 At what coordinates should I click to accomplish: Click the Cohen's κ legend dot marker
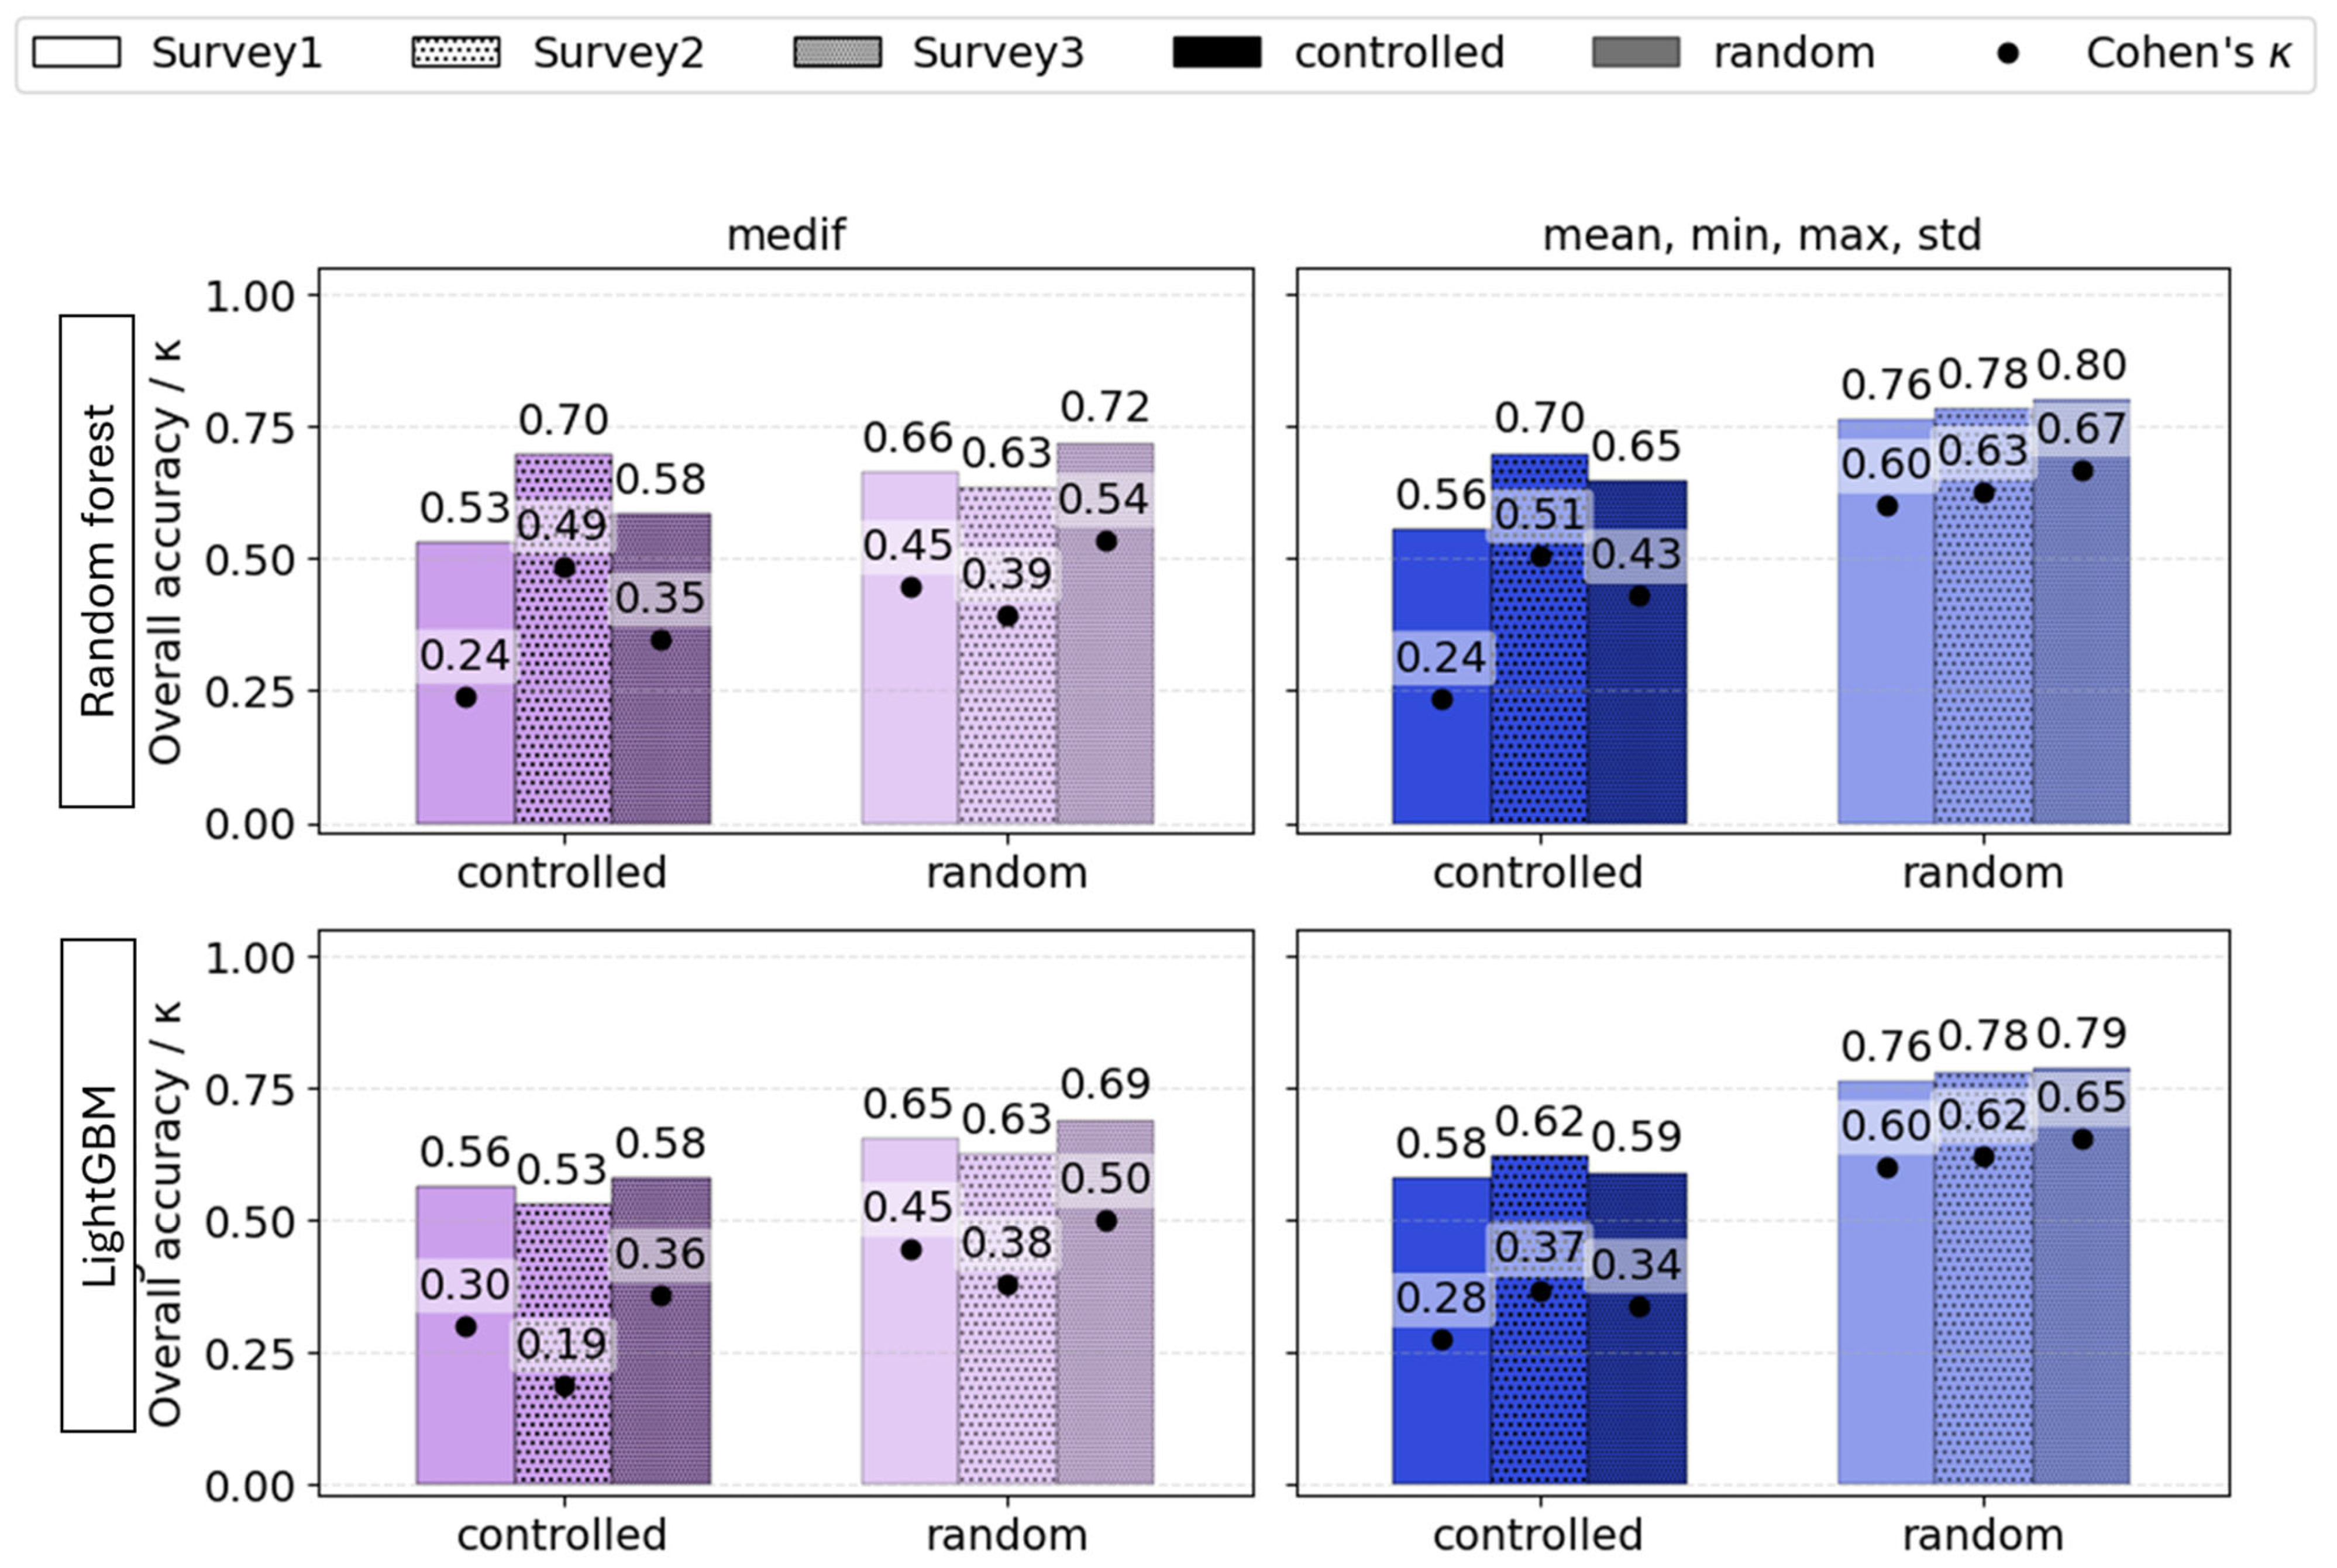pos(2007,53)
